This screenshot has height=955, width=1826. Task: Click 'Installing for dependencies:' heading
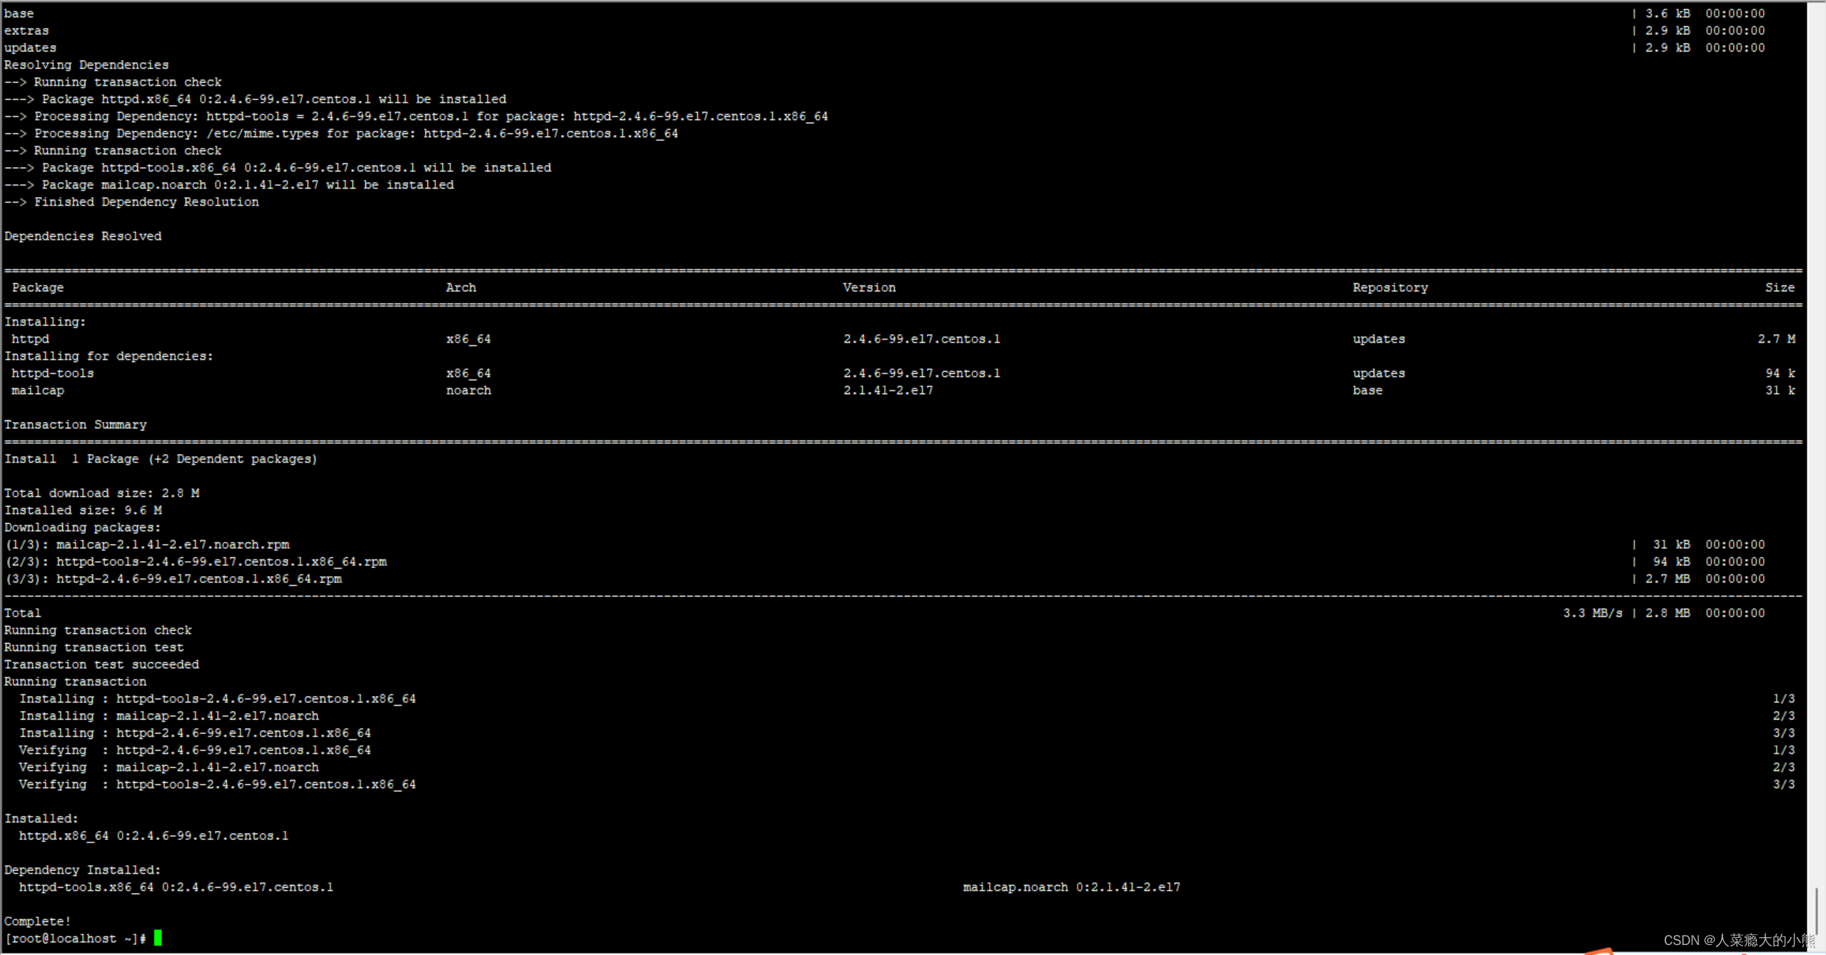(109, 356)
